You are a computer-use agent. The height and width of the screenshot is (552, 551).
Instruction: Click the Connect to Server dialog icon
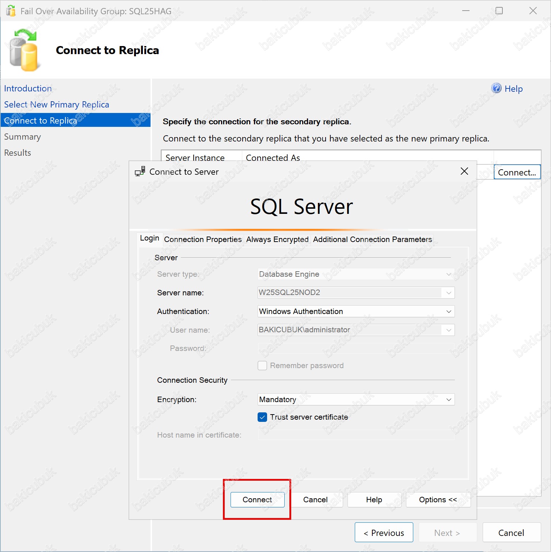(x=140, y=171)
